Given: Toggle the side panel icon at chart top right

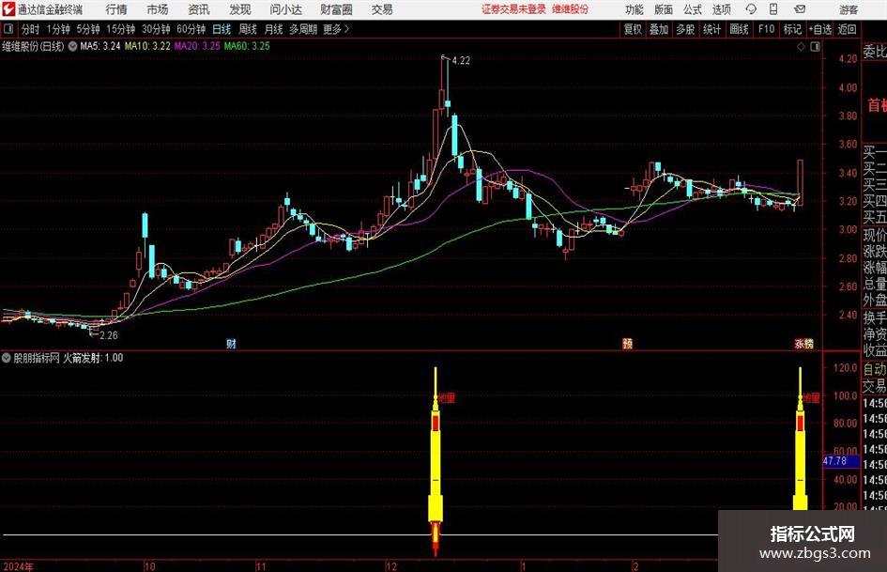Looking at the screenshot, I should point(815,47).
